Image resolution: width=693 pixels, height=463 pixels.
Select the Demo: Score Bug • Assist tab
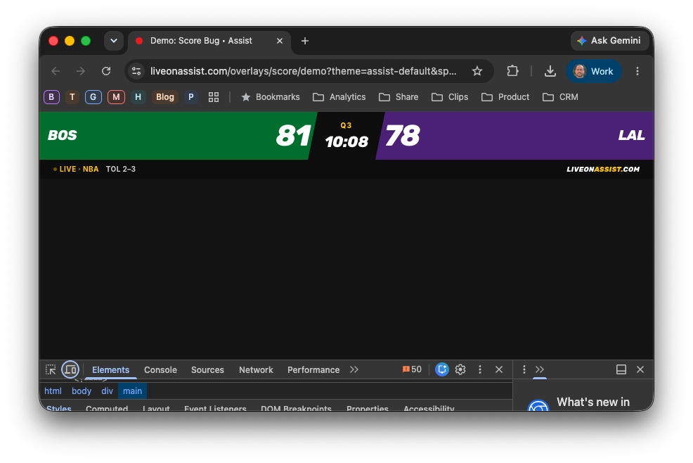[209, 41]
